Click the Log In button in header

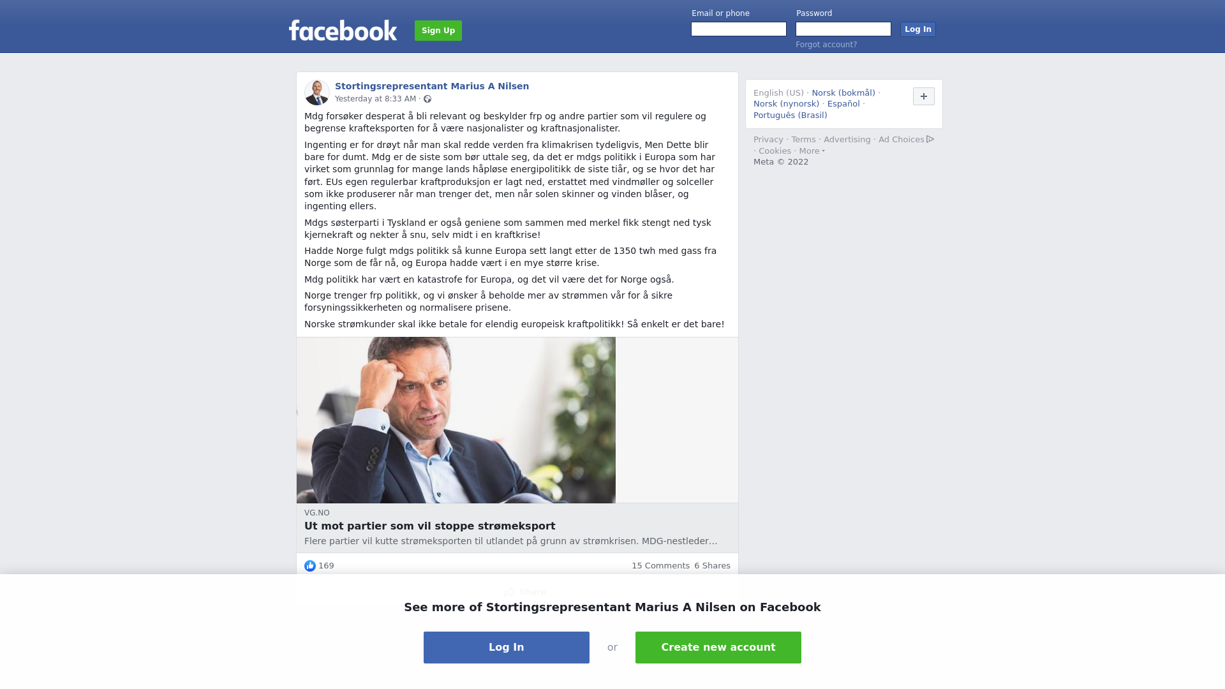pos(917,29)
